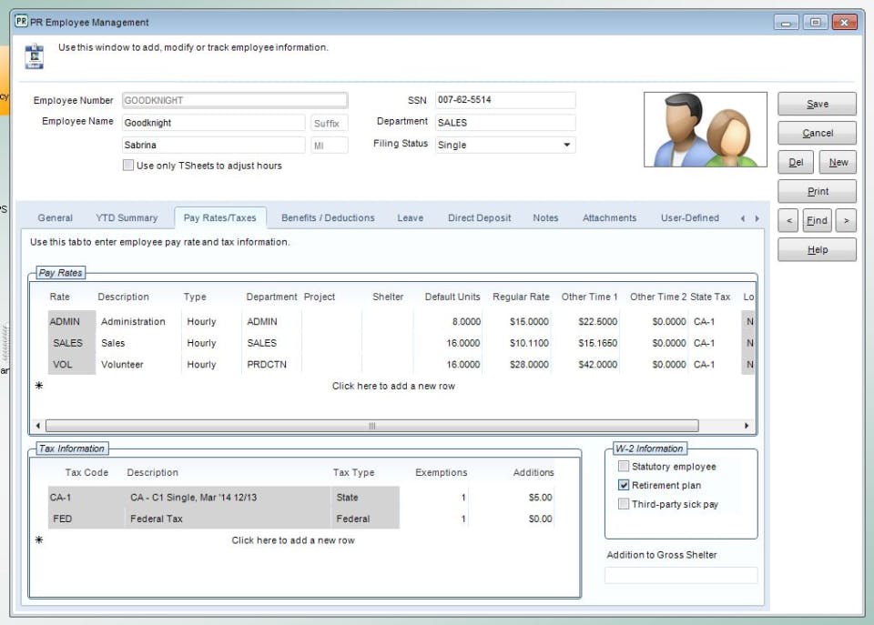
Task: Click the employee photo placeholder image
Action: point(705,129)
